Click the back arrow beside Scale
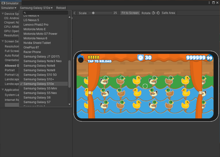Screen dimensions: 220x157 pos(75,13)
